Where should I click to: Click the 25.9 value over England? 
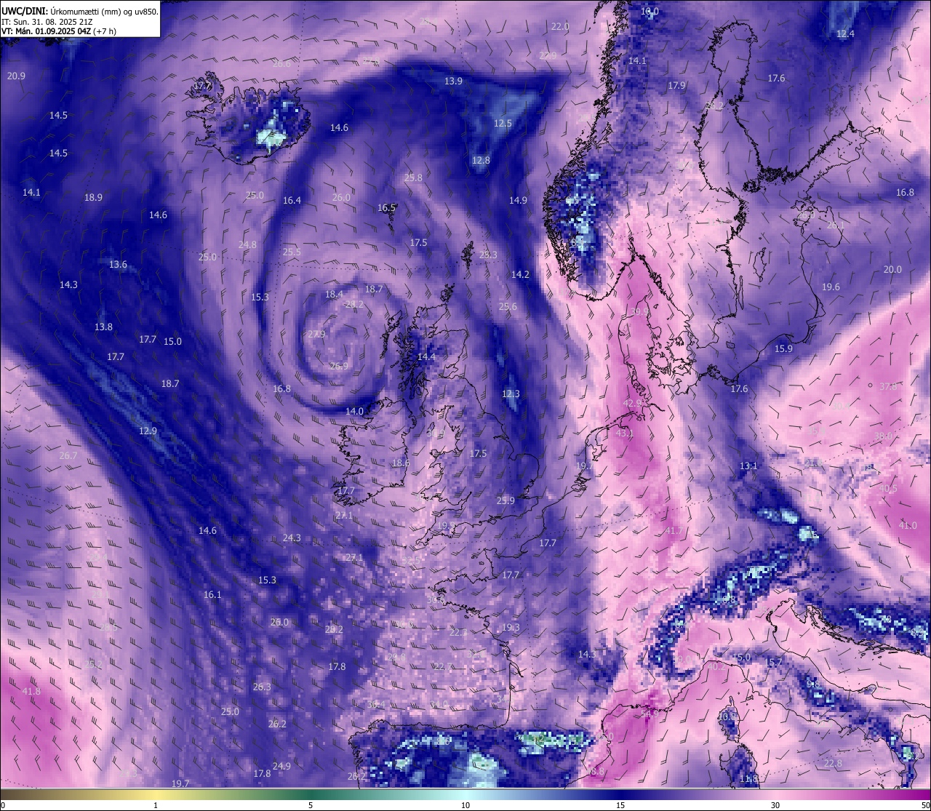506,500
